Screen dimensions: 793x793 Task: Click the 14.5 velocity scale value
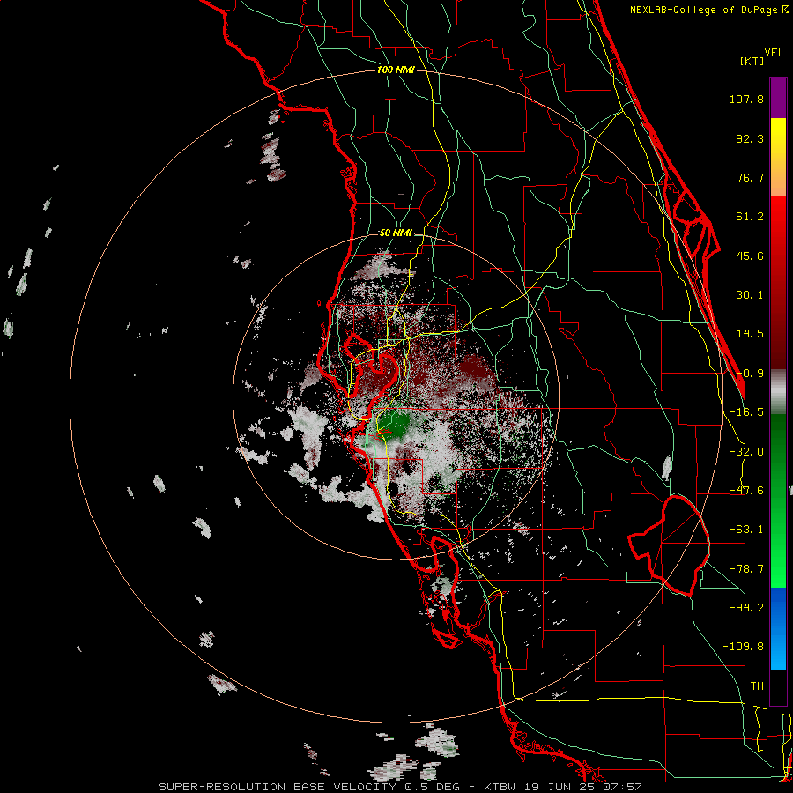point(750,334)
